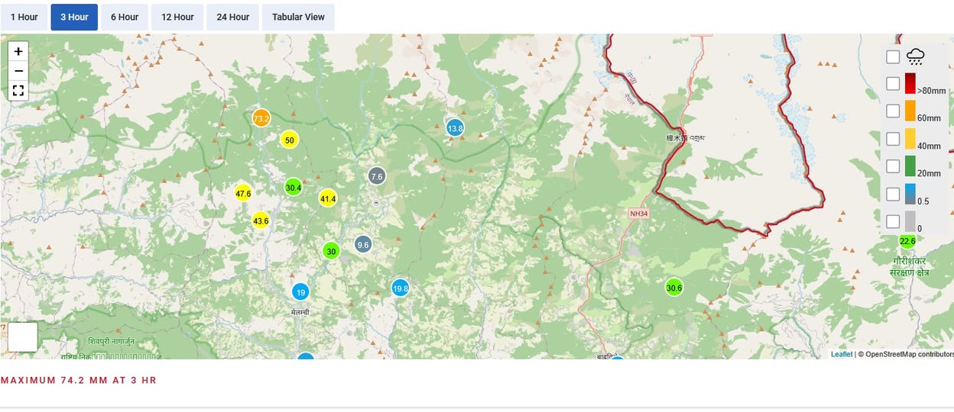Toggle fullscreen map view
954x412 pixels.
[18, 91]
